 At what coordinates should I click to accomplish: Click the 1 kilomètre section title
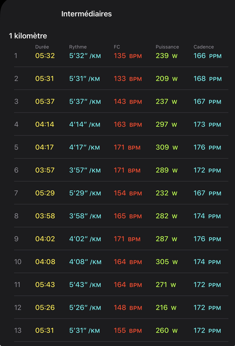(28, 36)
